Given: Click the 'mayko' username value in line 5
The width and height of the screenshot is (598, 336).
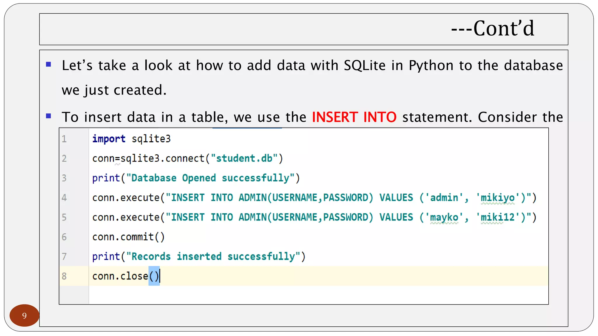Looking at the screenshot, I should coord(444,217).
